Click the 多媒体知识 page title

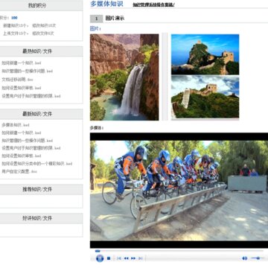[x=106, y=4]
